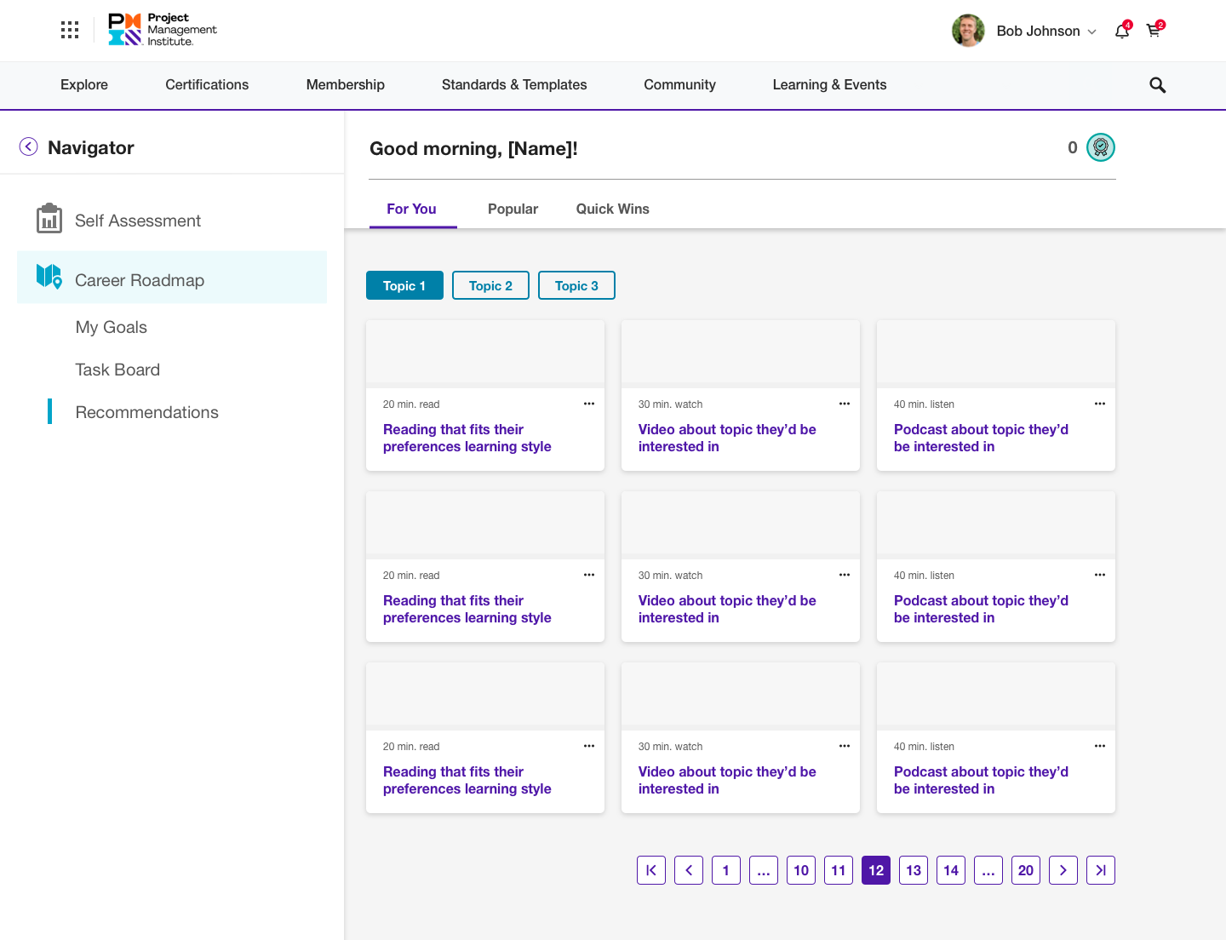The width and height of the screenshot is (1226, 940).
Task: Open My Goals in the sidebar
Action: click(x=111, y=327)
